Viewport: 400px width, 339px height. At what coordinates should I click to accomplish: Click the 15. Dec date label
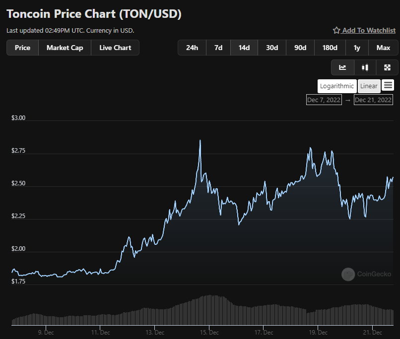209,333
